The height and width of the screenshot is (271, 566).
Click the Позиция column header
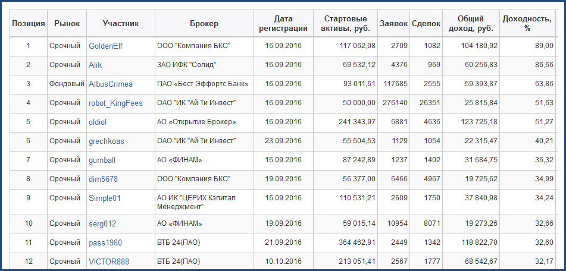click(29, 24)
